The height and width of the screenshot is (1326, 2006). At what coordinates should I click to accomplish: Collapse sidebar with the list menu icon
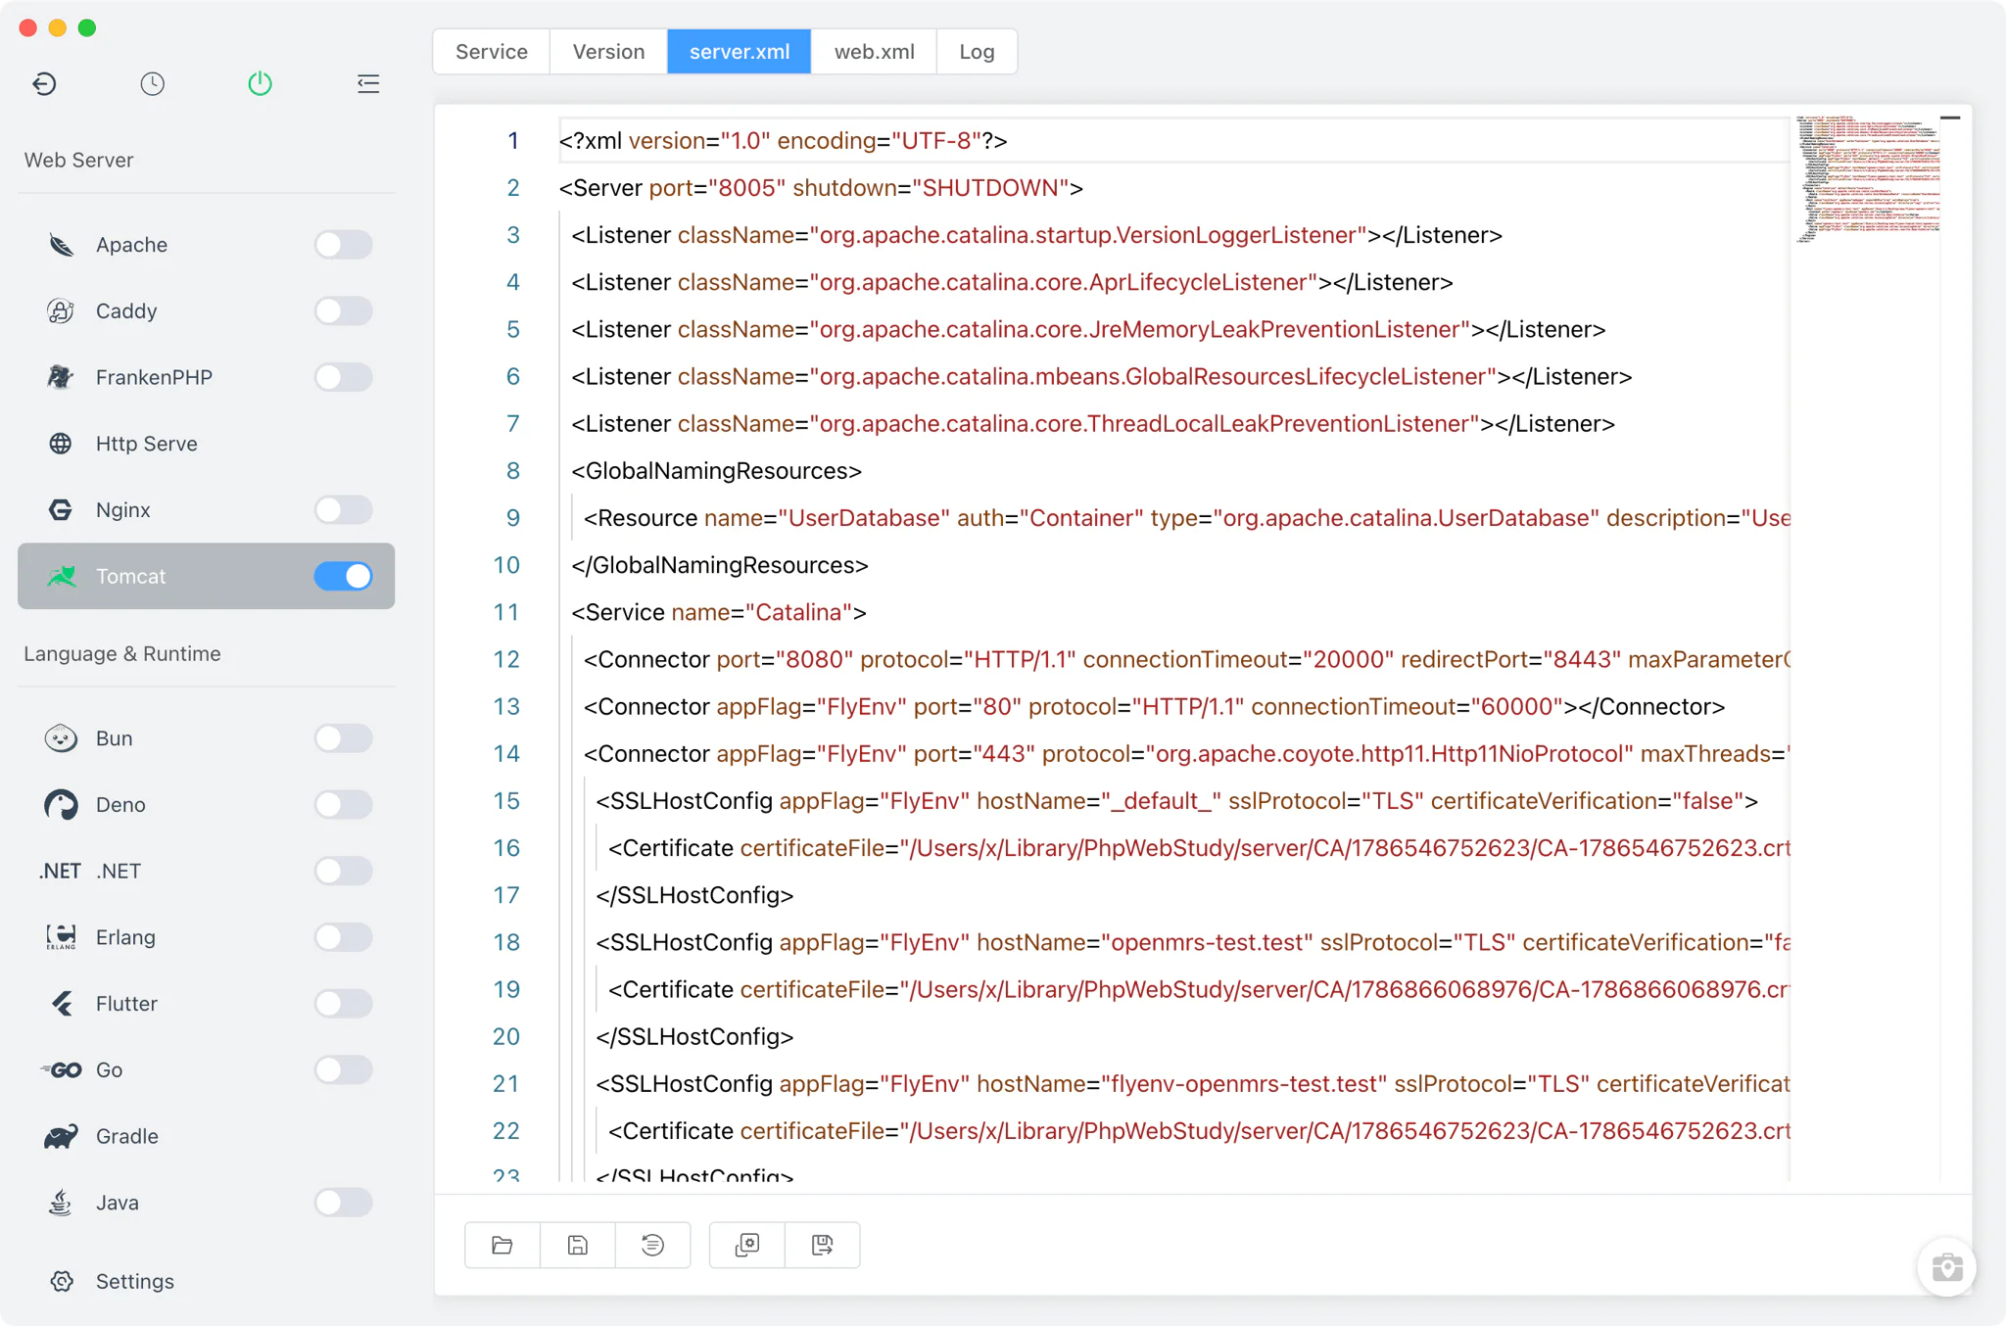(x=368, y=84)
